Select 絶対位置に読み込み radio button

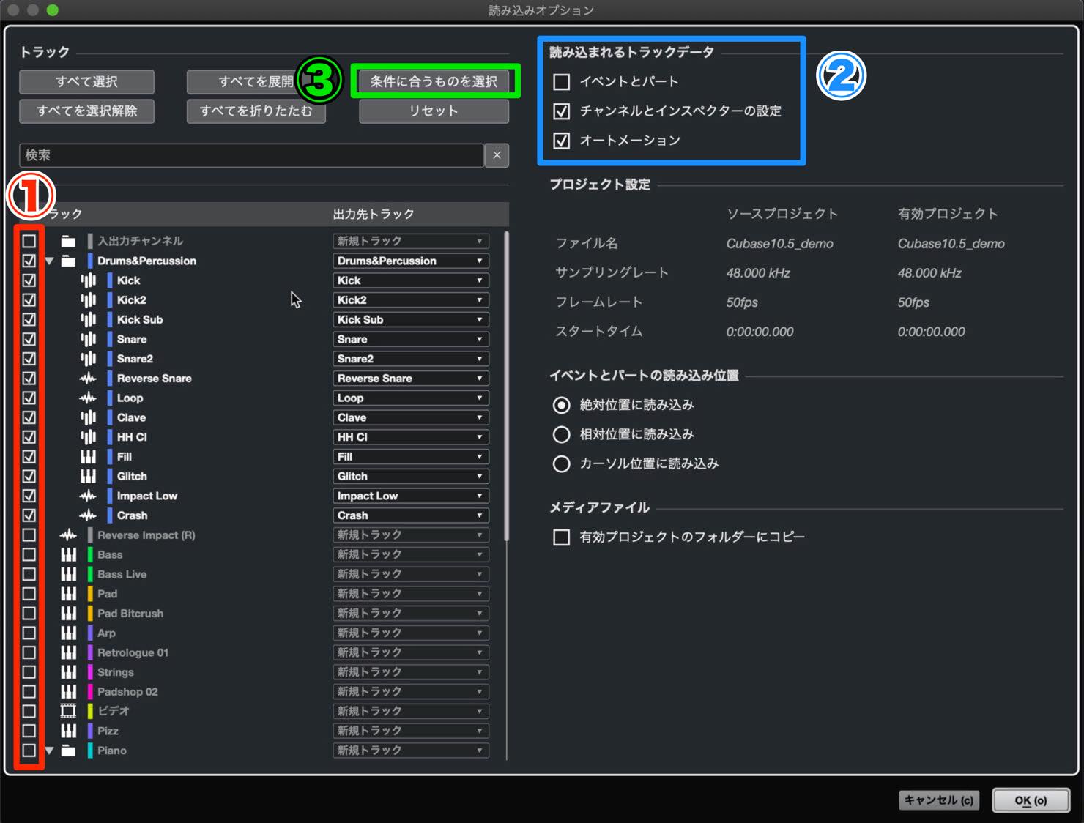pos(562,405)
